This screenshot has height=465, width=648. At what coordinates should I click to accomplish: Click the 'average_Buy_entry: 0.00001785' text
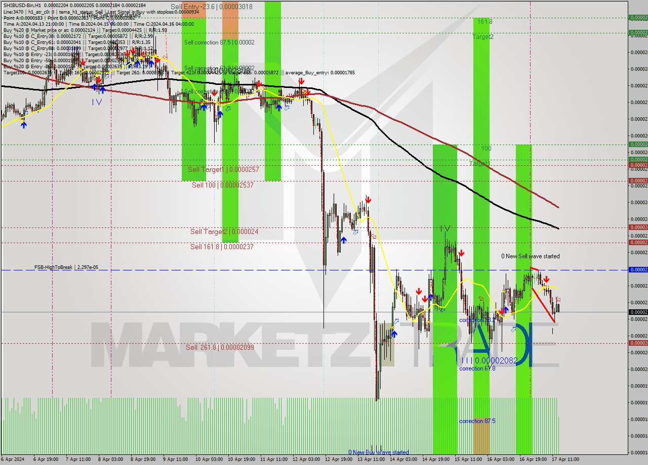[320, 72]
